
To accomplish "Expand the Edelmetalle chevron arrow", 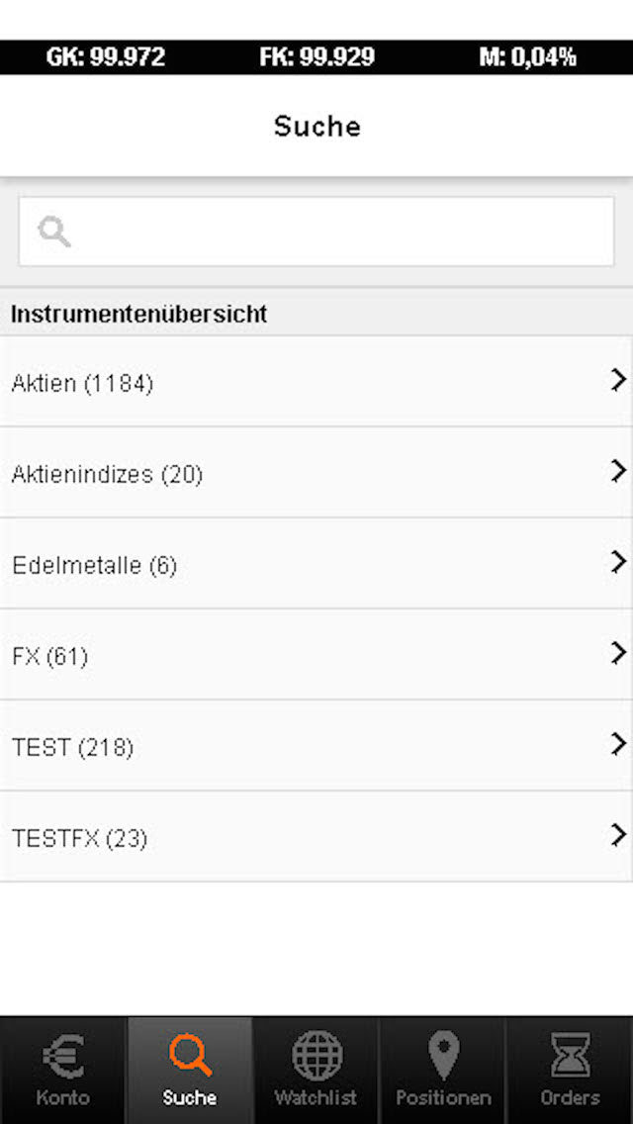I will click(619, 562).
